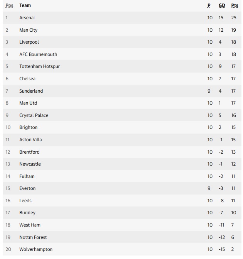Select Sunderland from the standings

pyautogui.click(x=31, y=91)
